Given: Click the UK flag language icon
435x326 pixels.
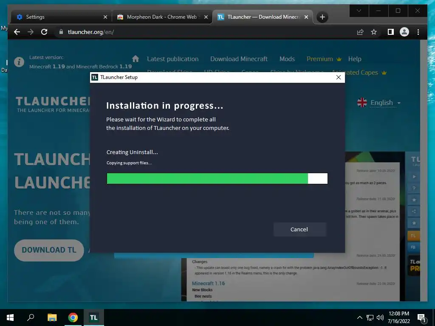Looking at the screenshot, I should click(x=362, y=103).
